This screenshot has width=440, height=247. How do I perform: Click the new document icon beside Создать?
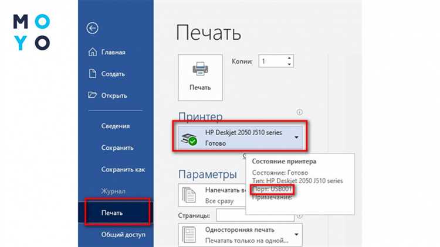(x=92, y=74)
